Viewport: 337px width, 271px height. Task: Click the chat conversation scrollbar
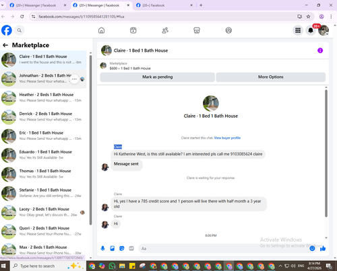point(326,153)
